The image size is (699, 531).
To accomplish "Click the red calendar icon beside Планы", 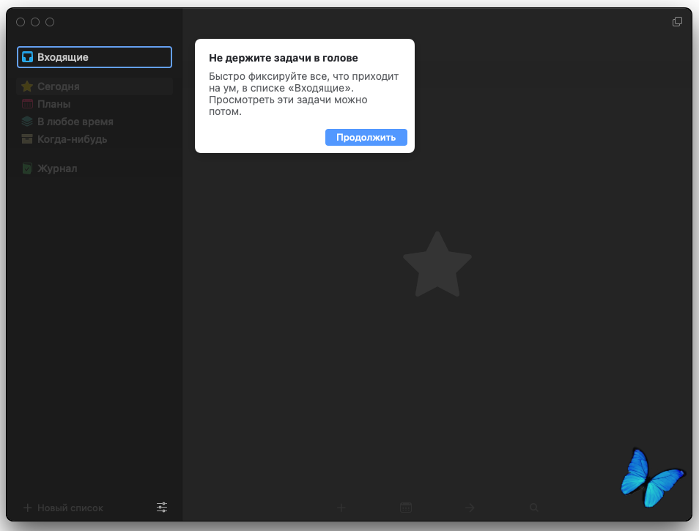I will (27, 104).
